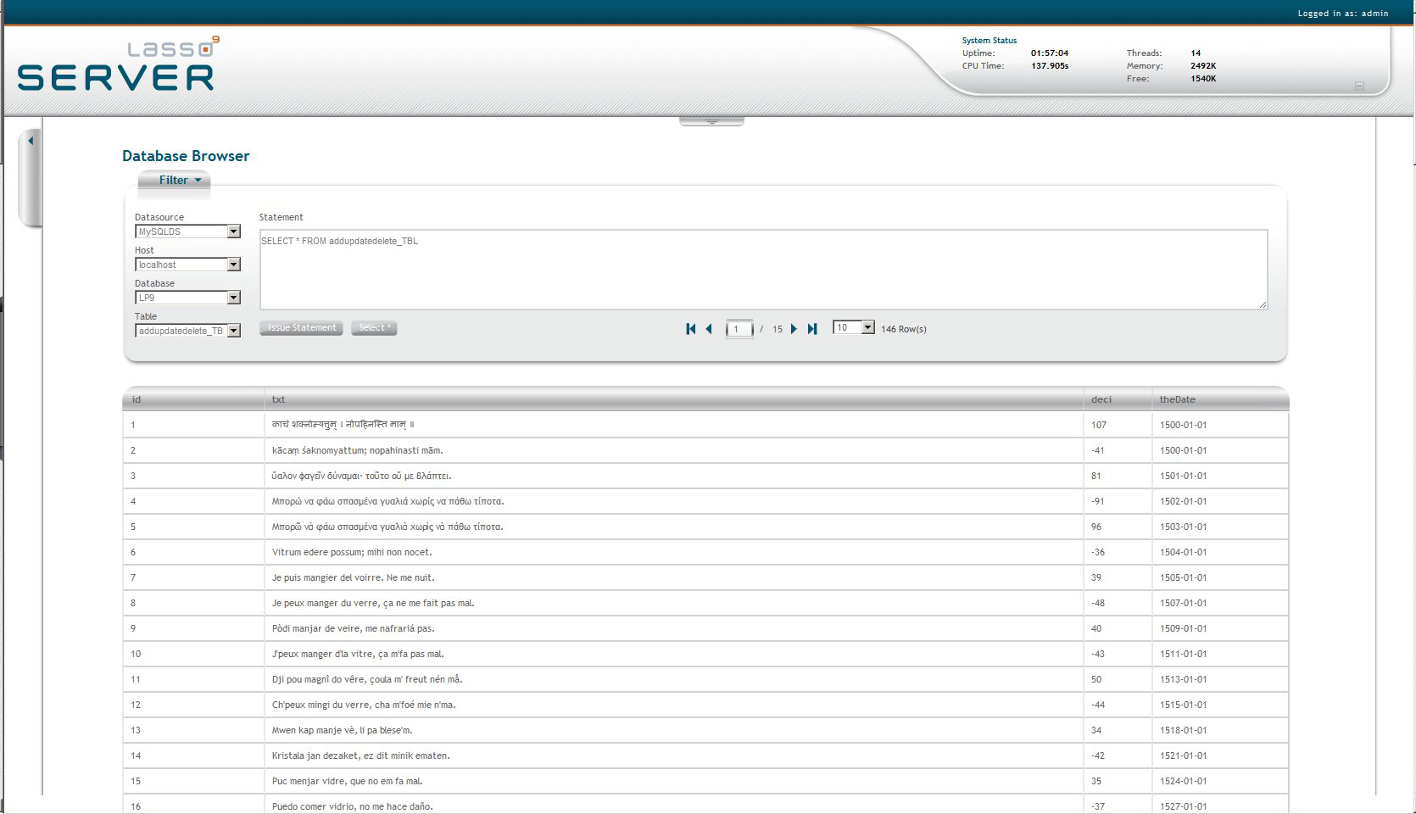The width and height of the screenshot is (1416, 814).
Task: Go to the first page of results
Action: [x=690, y=329]
